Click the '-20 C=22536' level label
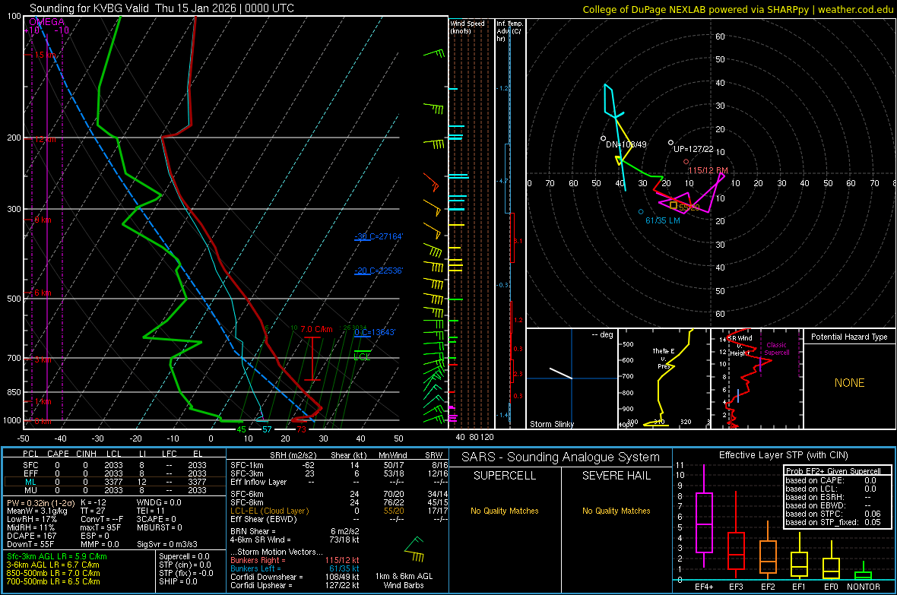 click(x=378, y=271)
